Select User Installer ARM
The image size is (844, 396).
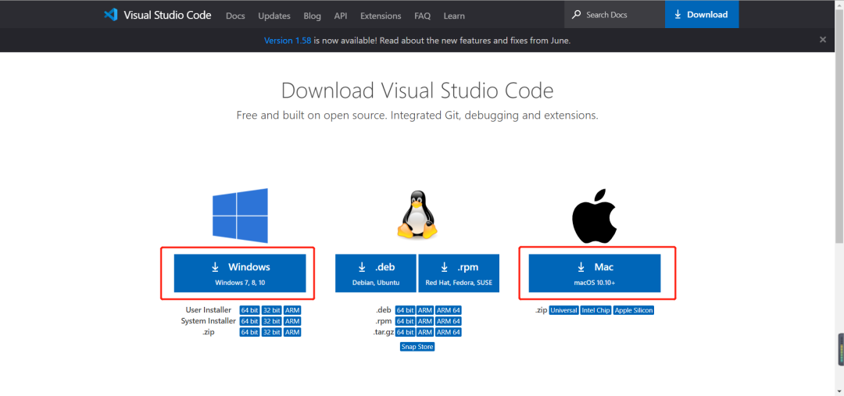click(292, 310)
